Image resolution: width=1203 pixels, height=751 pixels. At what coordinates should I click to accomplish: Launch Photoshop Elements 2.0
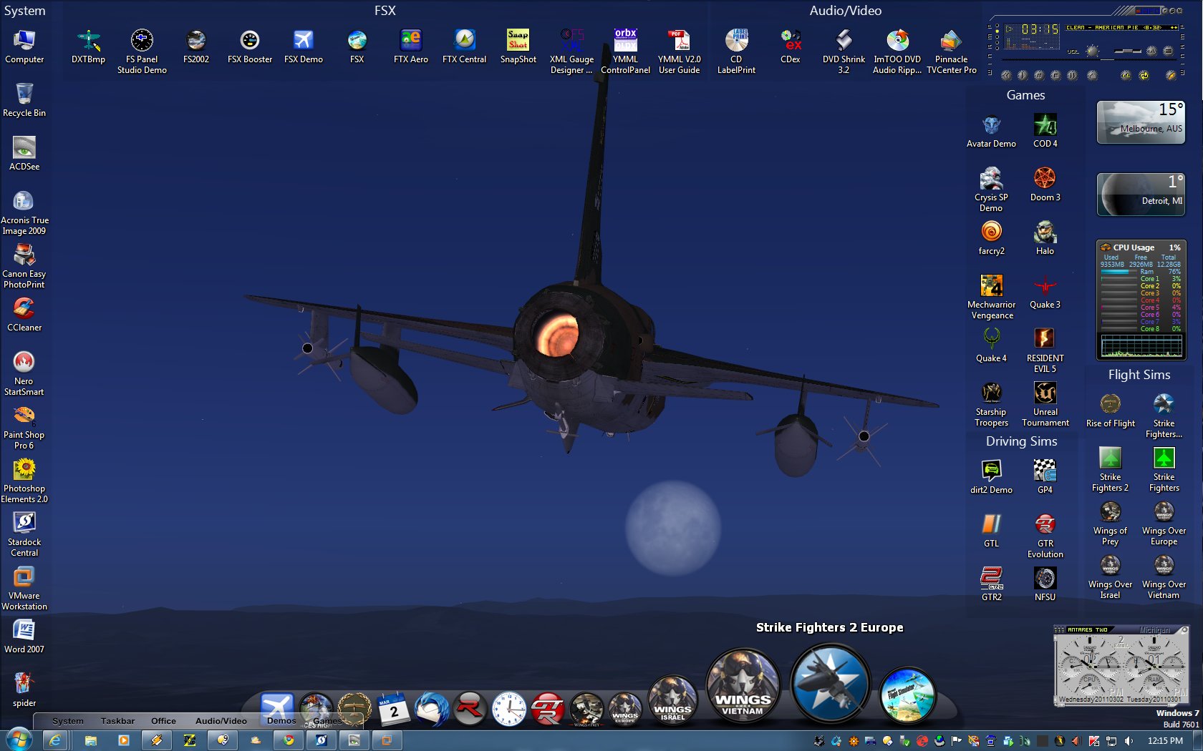24,481
